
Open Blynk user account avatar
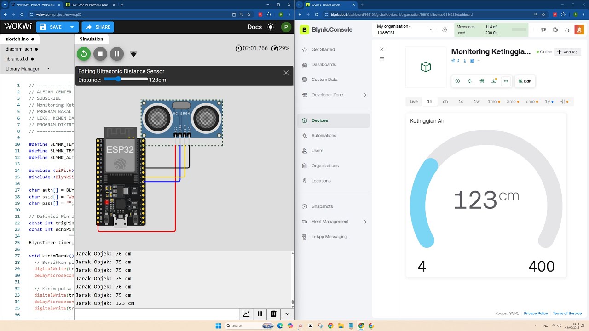click(579, 30)
